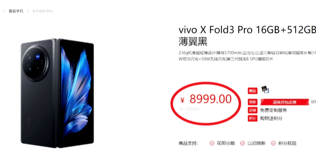This screenshot has height=159, width=316.
Task: Claim the 退换货包运费 coupon
Action: [x=284, y=102]
